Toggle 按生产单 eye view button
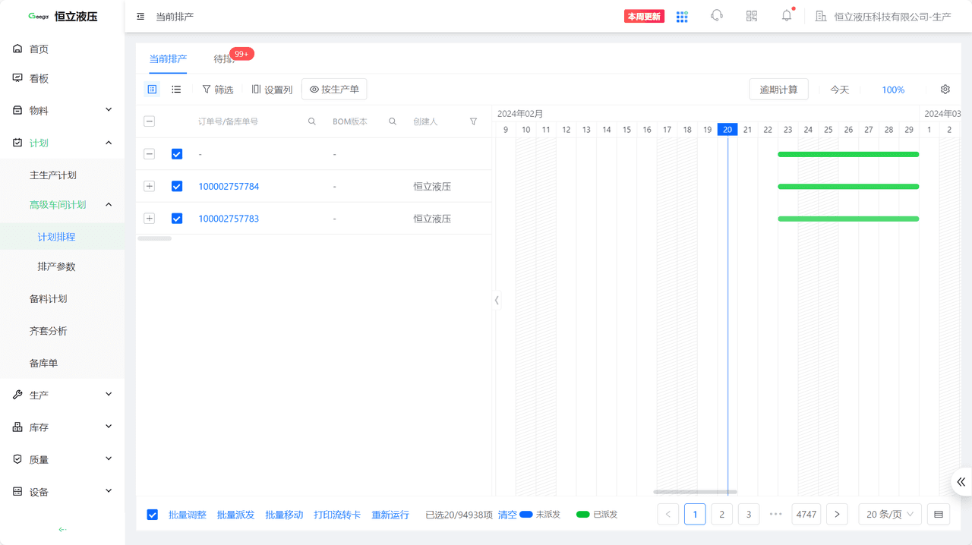 point(334,90)
